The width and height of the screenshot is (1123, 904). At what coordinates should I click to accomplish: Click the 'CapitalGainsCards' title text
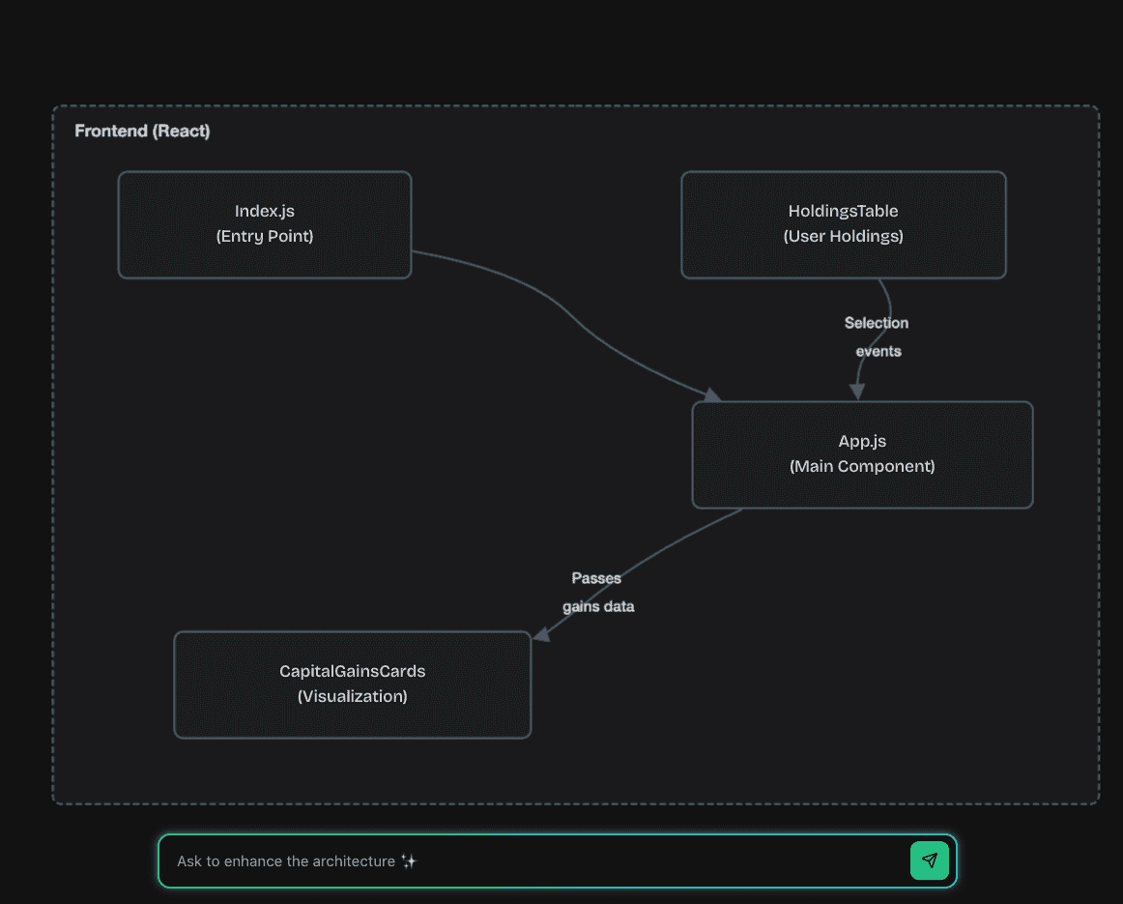coord(352,671)
